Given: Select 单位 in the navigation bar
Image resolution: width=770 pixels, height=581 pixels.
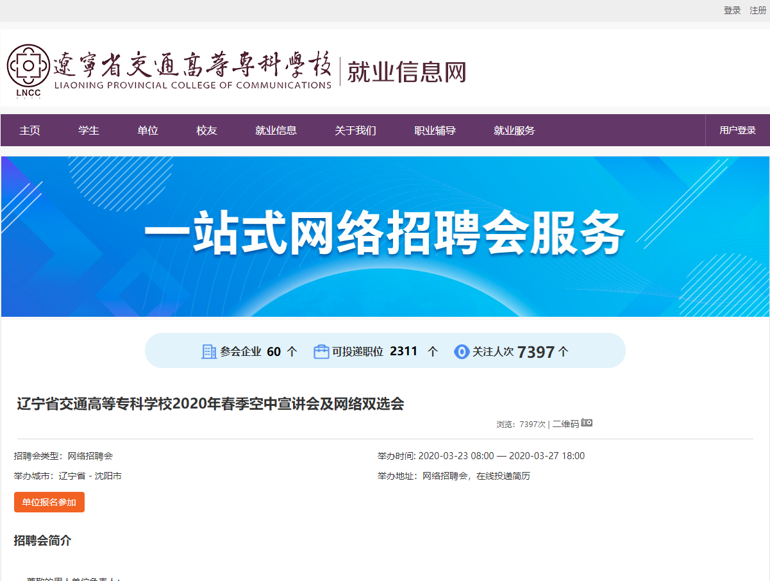Looking at the screenshot, I should point(147,130).
